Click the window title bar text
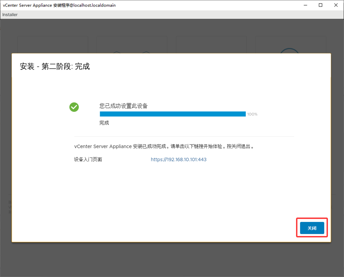This screenshot has height=277, width=344. click(59, 5)
